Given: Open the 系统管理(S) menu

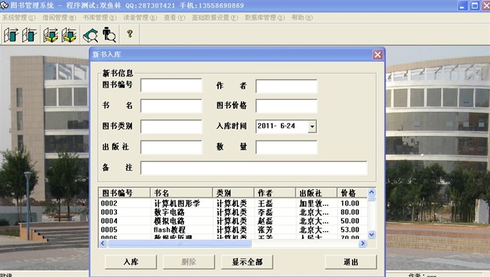Looking at the screenshot, I should click(x=19, y=17).
